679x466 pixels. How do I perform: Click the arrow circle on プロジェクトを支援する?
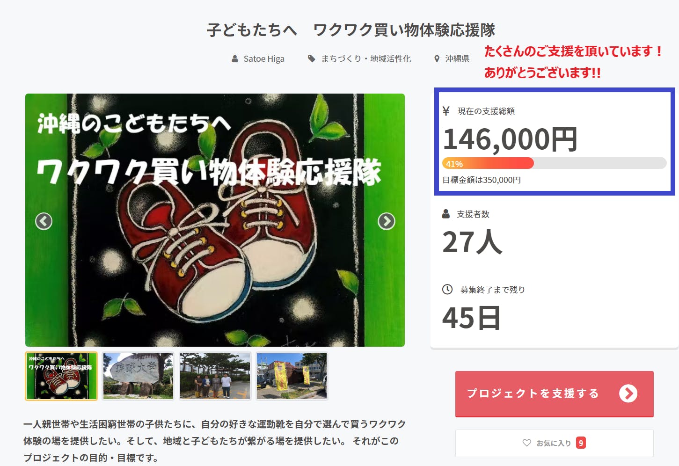click(x=628, y=393)
